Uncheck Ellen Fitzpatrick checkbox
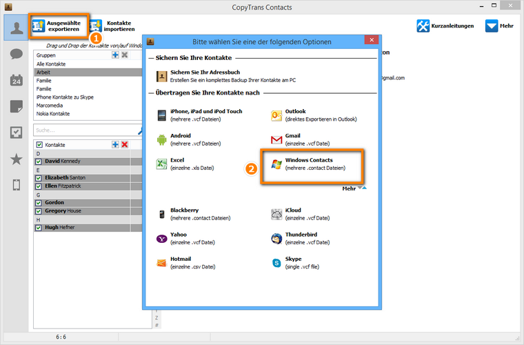Screen dimensions: 524x345 click(x=39, y=186)
